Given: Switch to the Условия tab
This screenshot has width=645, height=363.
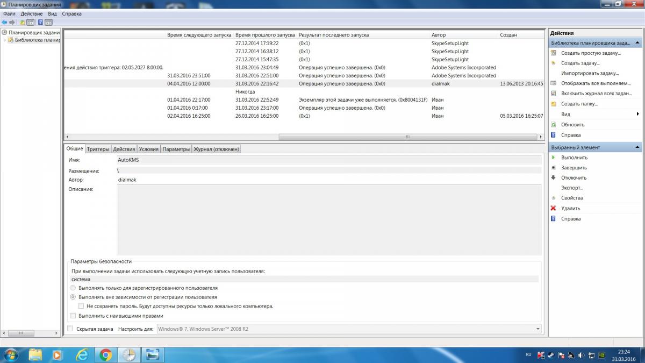Looking at the screenshot, I should point(148,149).
